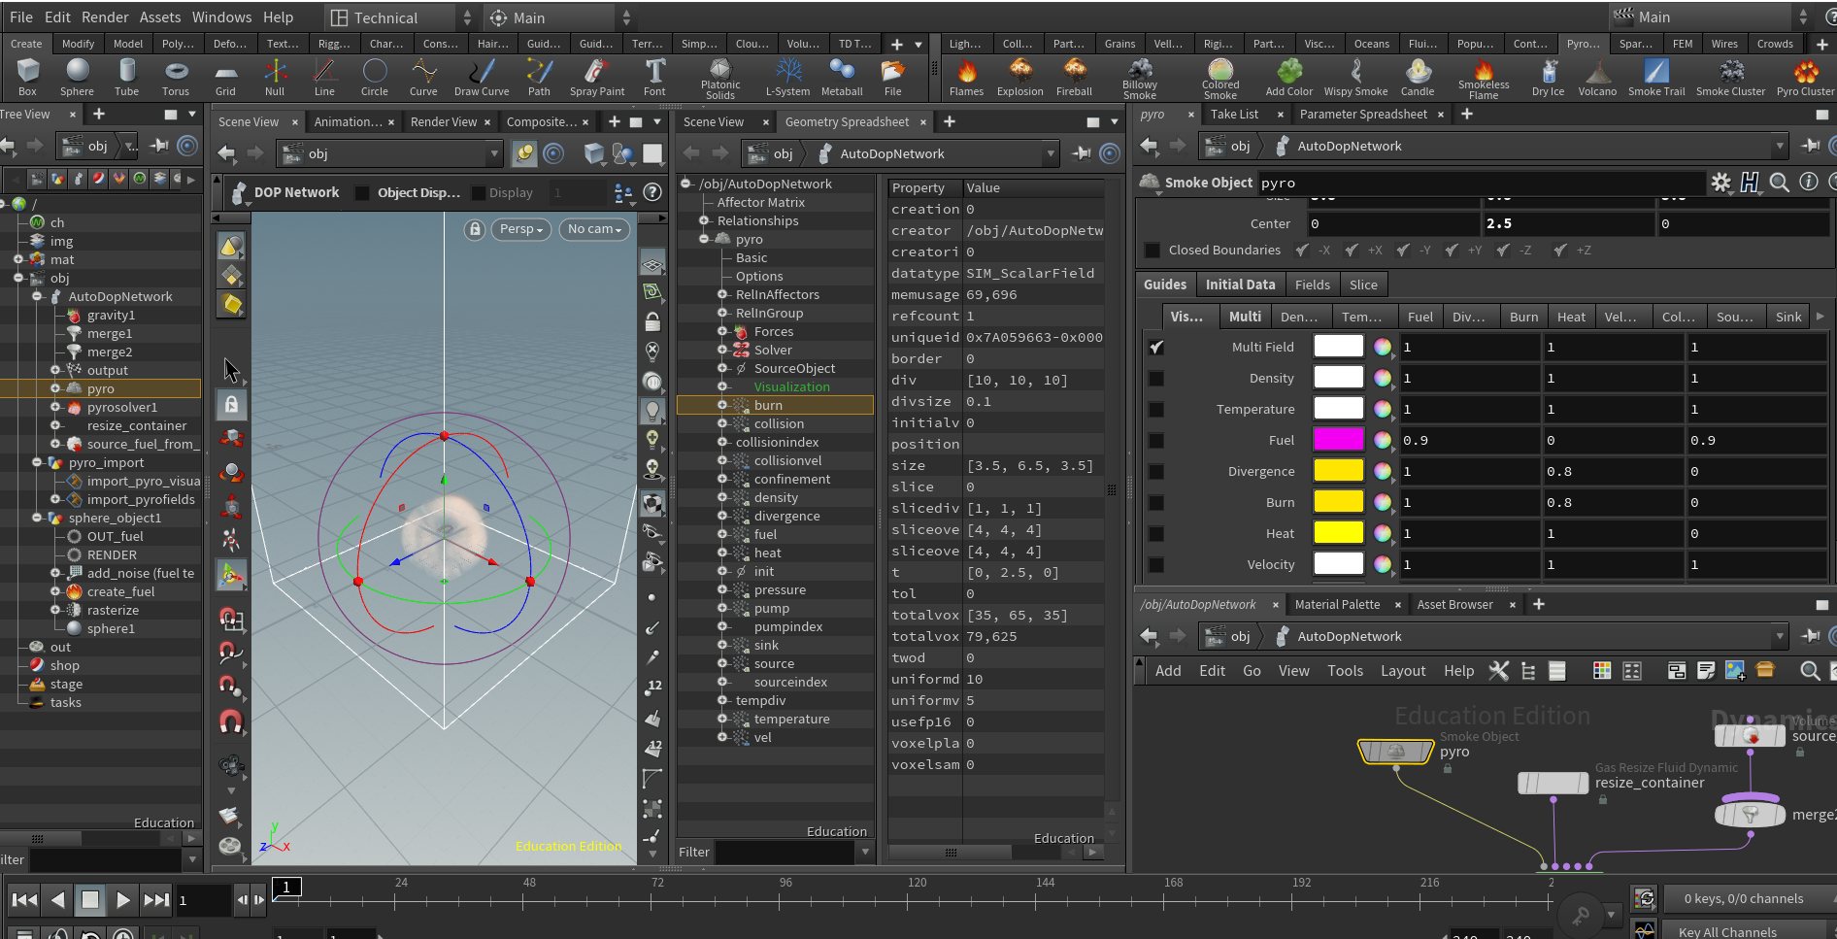Open the Persp camera dropdown
The width and height of the screenshot is (1837, 939).
click(x=521, y=229)
